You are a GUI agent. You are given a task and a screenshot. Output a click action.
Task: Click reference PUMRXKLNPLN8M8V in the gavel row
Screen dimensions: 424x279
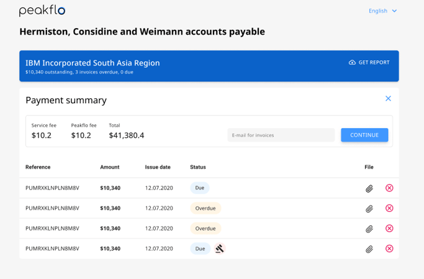(x=52, y=249)
